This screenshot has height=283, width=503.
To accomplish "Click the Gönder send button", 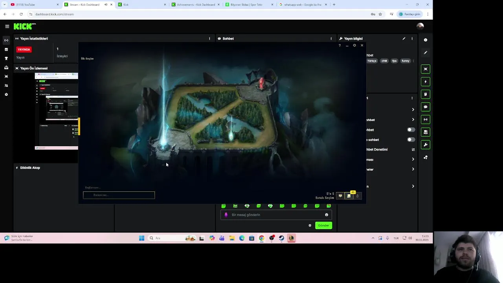I will (323, 226).
